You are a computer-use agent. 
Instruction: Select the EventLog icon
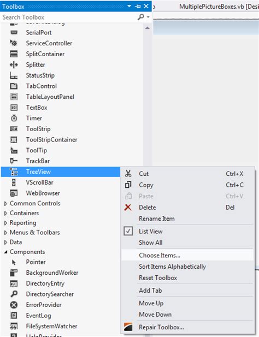click(14, 315)
